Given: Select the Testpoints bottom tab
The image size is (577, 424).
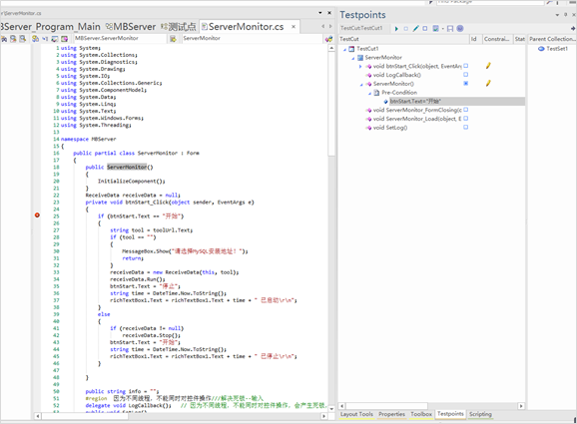Looking at the screenshot, I should (450, 414).
